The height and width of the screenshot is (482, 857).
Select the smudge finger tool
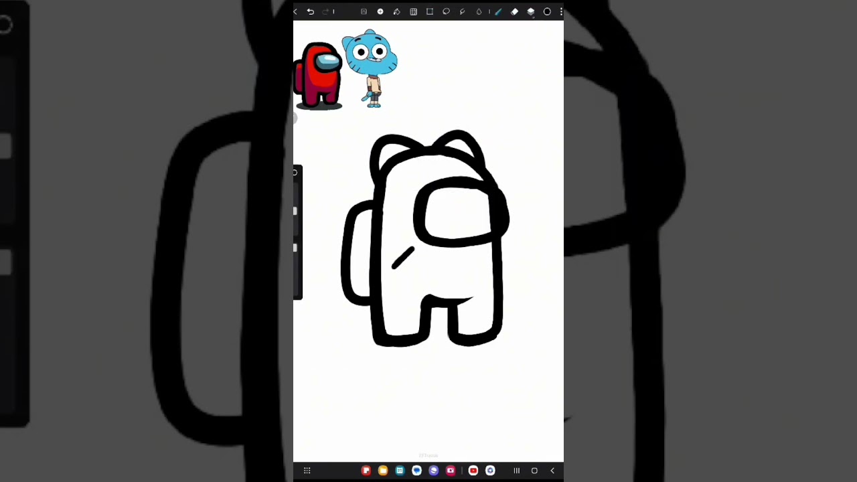tap(463, 11)
